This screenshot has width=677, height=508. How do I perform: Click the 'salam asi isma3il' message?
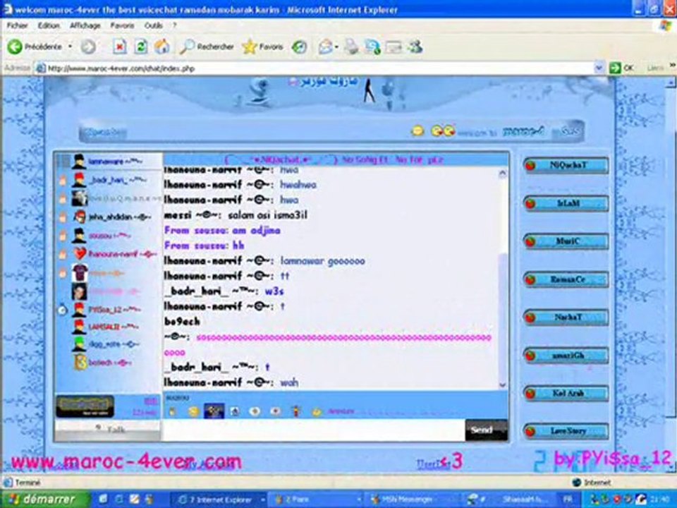(x=268, y=215)
